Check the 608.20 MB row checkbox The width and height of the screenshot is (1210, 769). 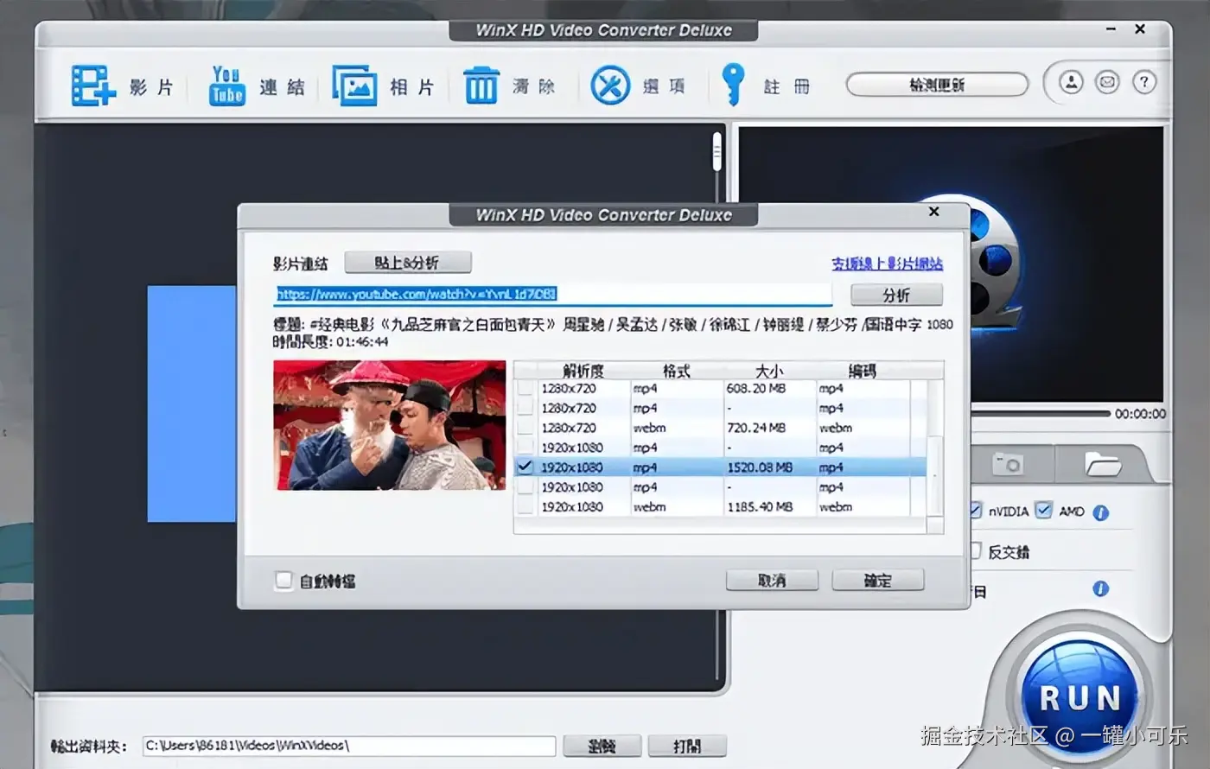point(525,388)
